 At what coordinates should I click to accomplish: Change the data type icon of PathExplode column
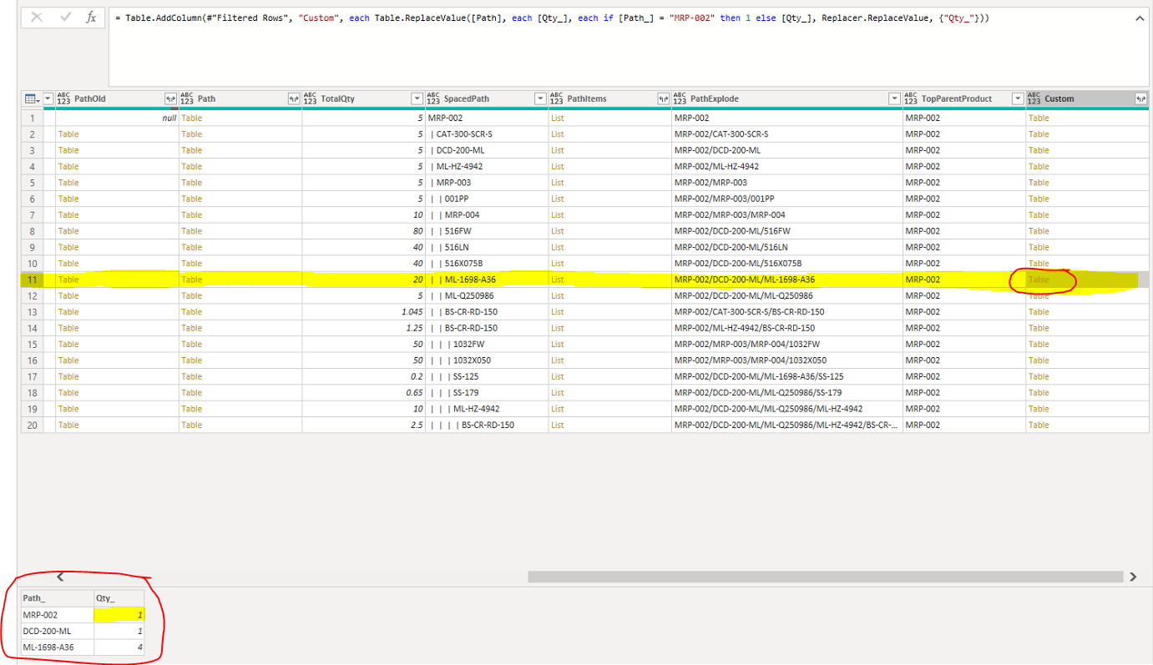(680, 98)
